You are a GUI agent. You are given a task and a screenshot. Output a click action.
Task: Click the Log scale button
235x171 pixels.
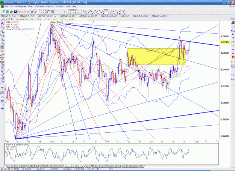click(x=233, y=79)
